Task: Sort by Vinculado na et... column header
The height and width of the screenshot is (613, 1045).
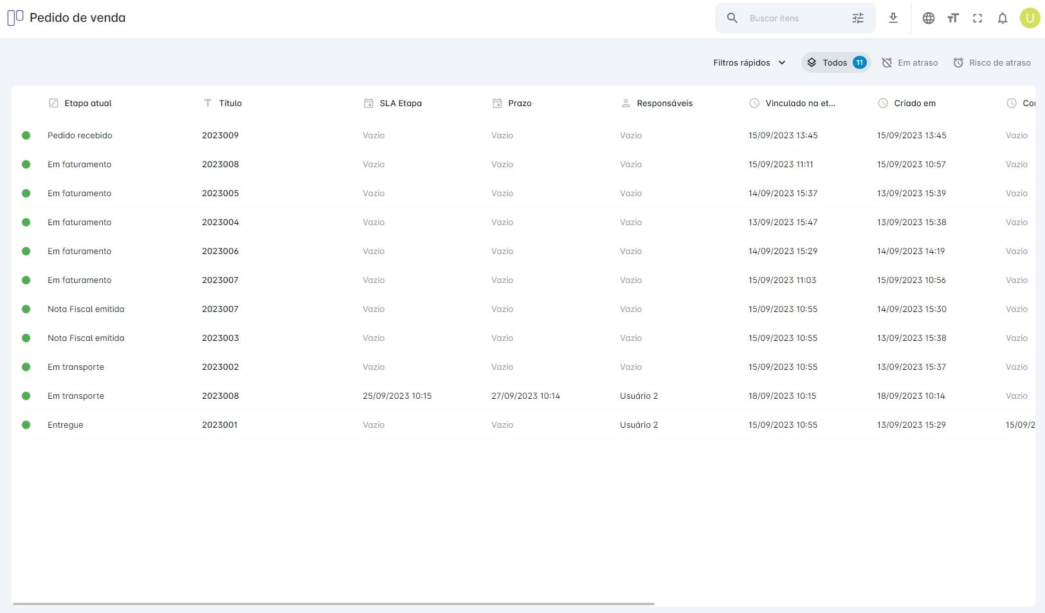Action: pos(800,103)
